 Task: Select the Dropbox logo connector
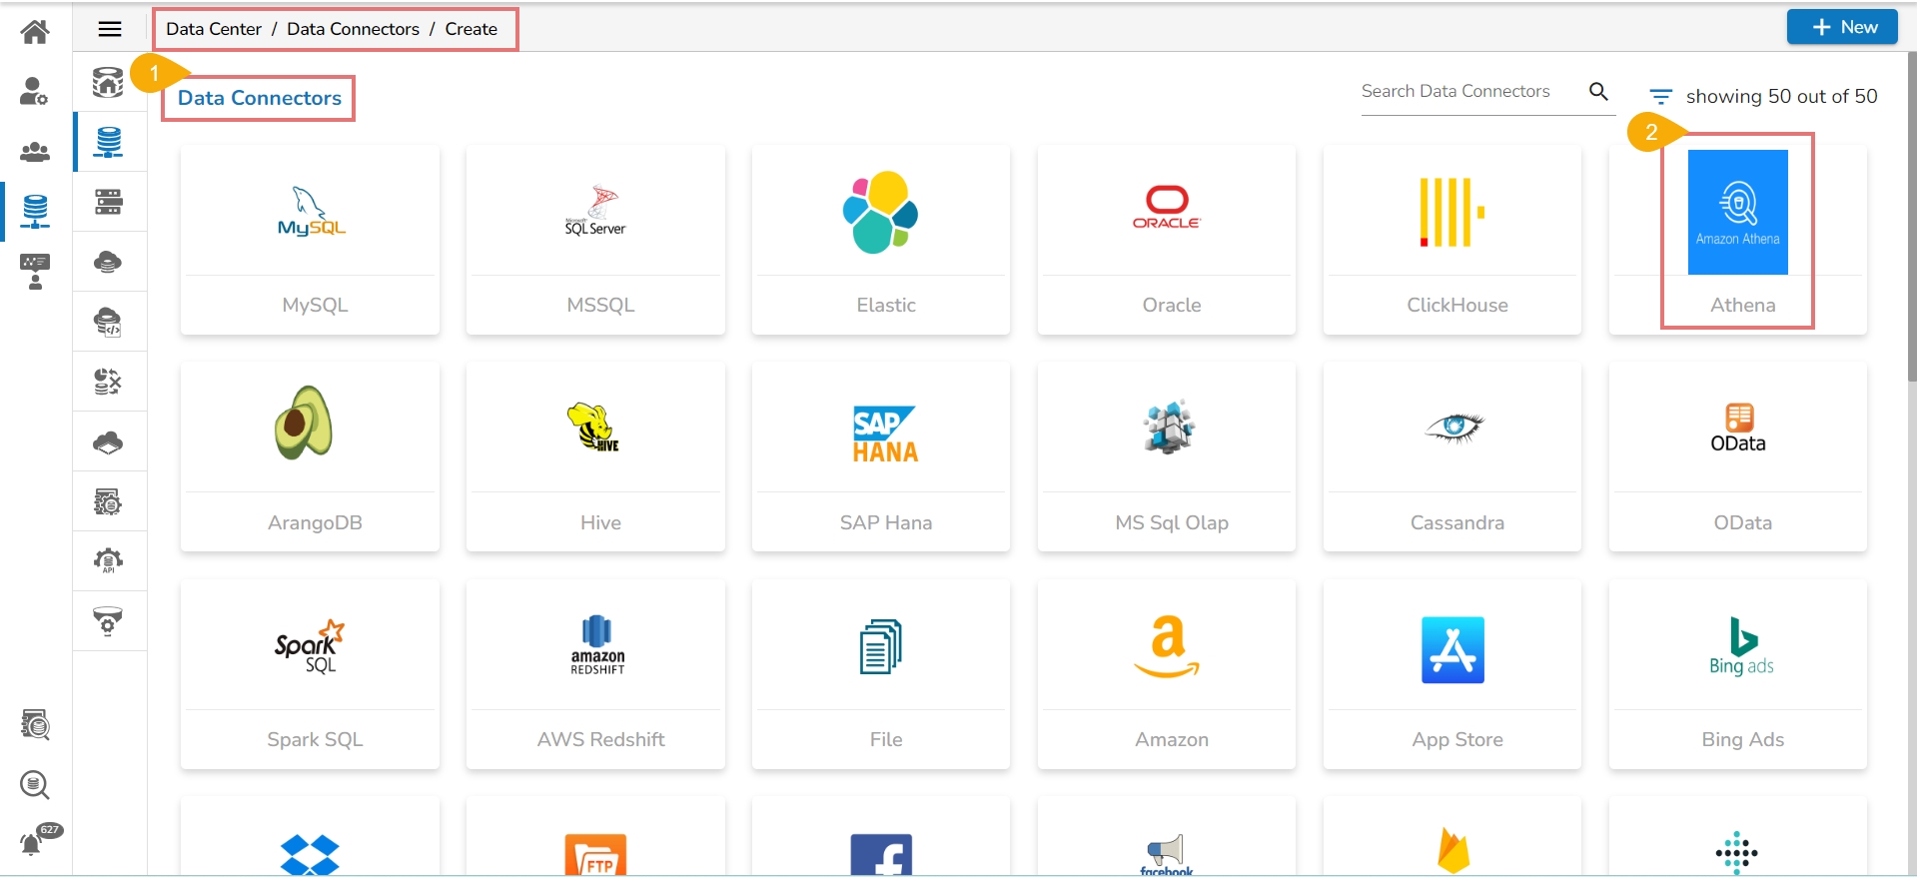(310, 837)
